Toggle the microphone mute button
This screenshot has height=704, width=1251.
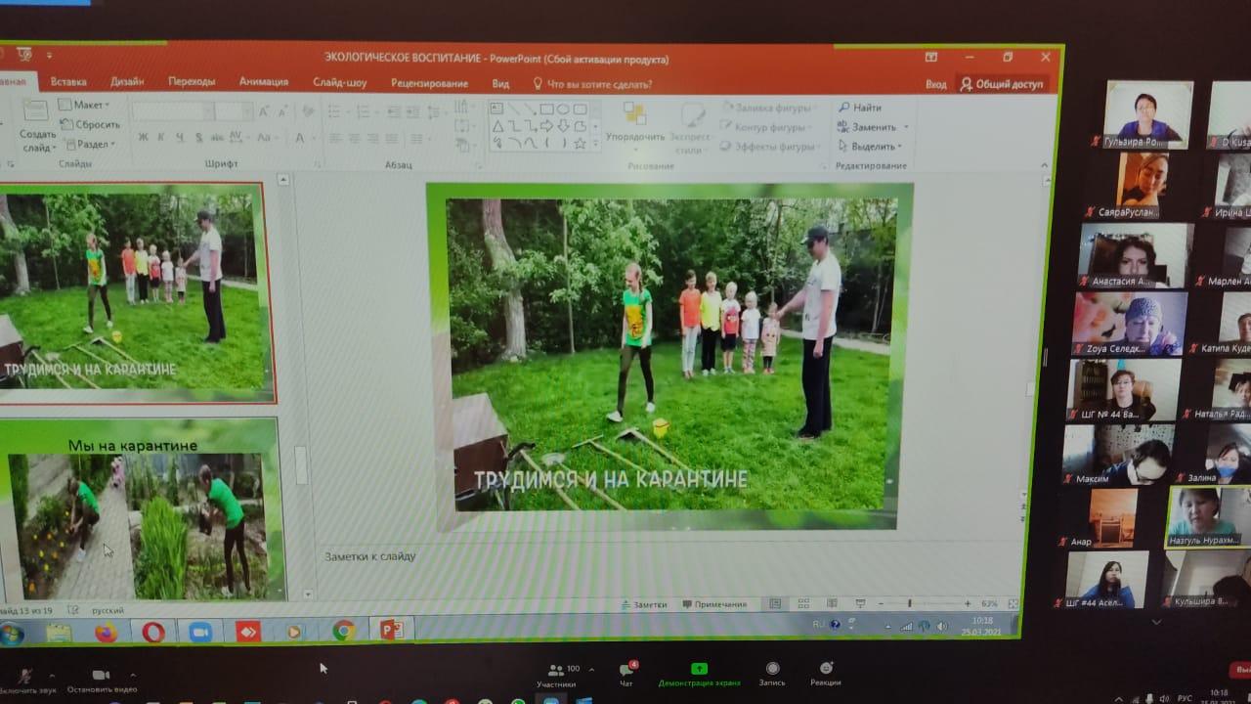[25, 677]
